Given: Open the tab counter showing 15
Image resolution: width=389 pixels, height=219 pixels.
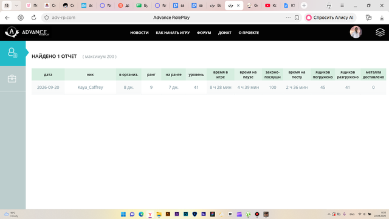Looking at the screenshot, I should pyautogui.click(x=7, y=5).
